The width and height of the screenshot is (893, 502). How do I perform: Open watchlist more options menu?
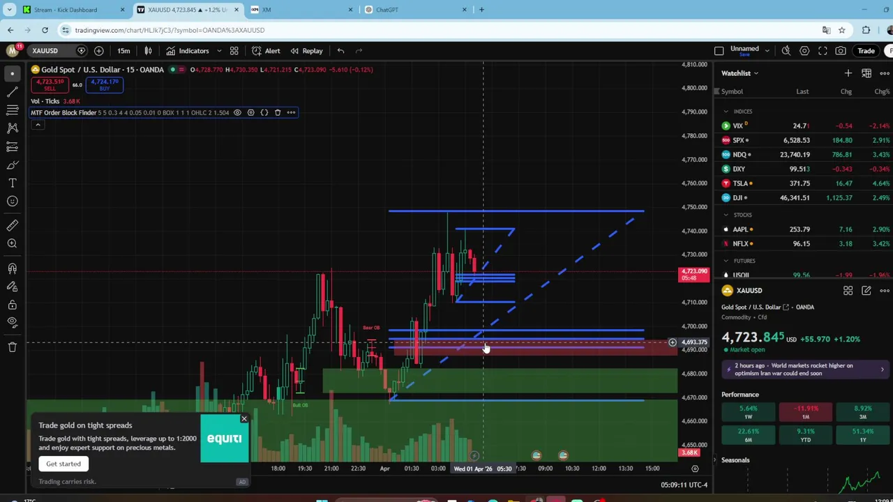click(884, 73)
